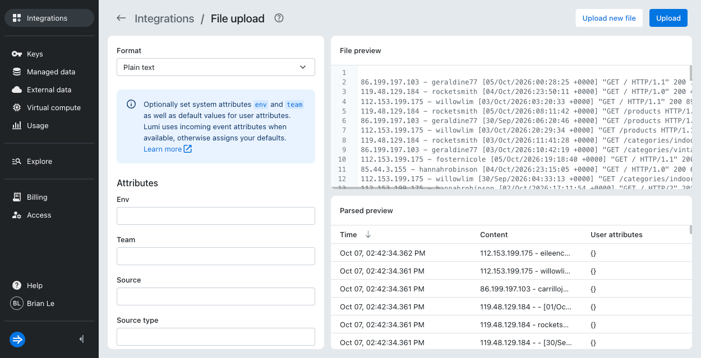Click the Content column header
Image resolution: width=701 pixels, height=358 pixels.
point(494,234)
